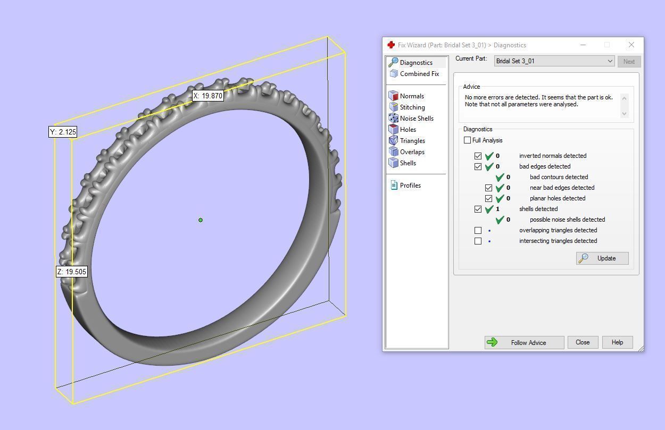Screen dimensions: 665x430
Task: Click green checkmark beside bad contours
Action: tap(500, 177)
